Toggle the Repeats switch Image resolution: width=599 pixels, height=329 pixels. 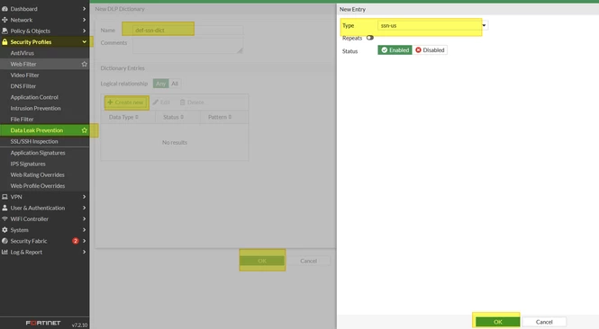(x=370, y=38)
